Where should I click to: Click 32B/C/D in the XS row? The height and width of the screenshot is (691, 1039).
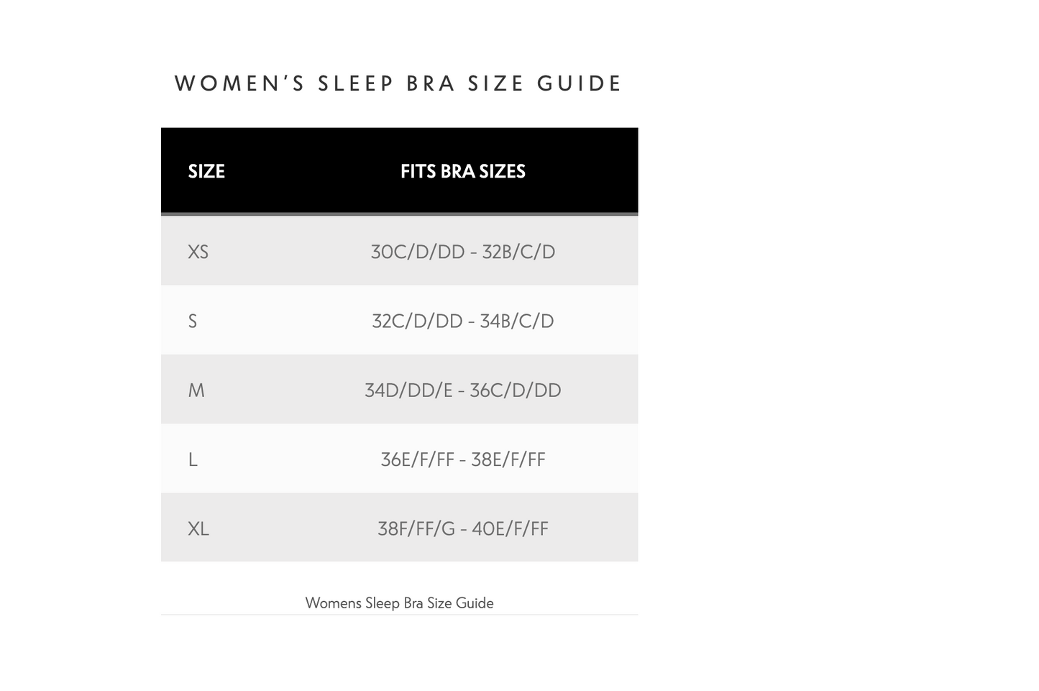tap(518, 252)
